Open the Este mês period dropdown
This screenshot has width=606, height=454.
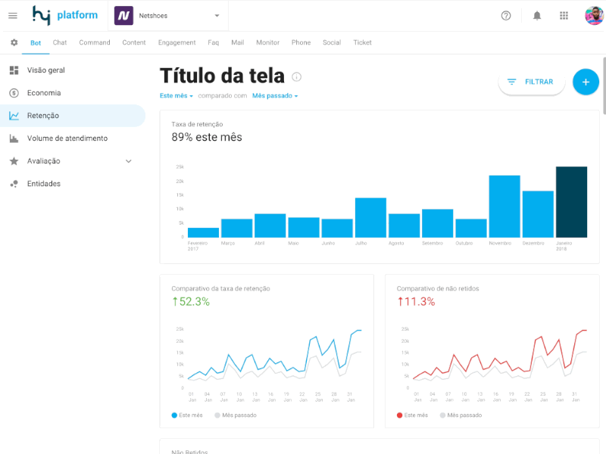(x=176, y=95)
